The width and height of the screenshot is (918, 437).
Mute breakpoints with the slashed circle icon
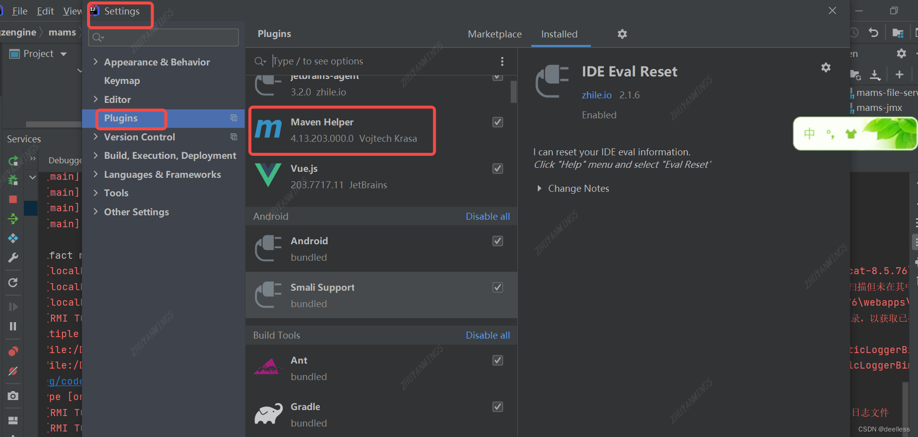click(13, 371)
